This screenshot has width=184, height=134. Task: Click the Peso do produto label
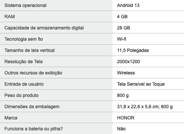[x=22, y=96]
